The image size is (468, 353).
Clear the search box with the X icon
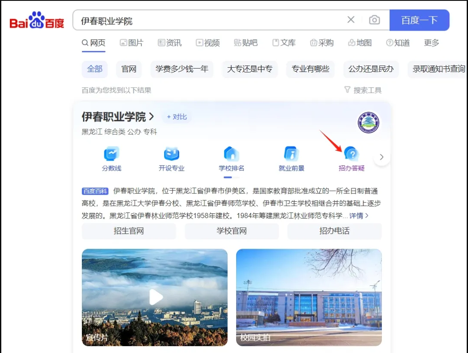(x=351, y=20)
